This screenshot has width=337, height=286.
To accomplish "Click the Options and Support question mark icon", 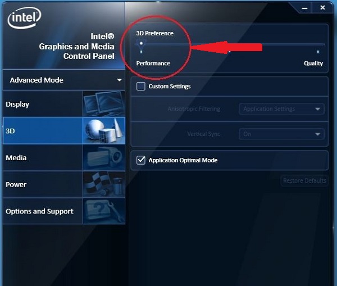I will point(103,211).
